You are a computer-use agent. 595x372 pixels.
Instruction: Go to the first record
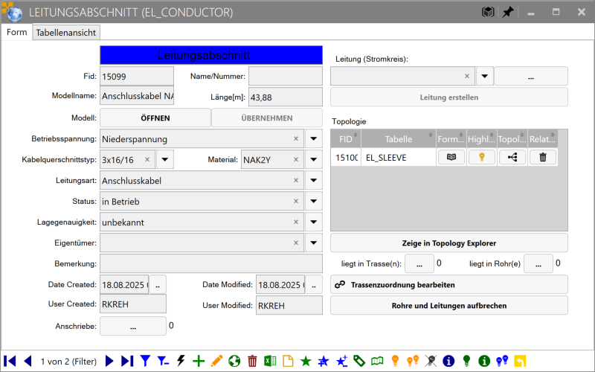(10, 361)
